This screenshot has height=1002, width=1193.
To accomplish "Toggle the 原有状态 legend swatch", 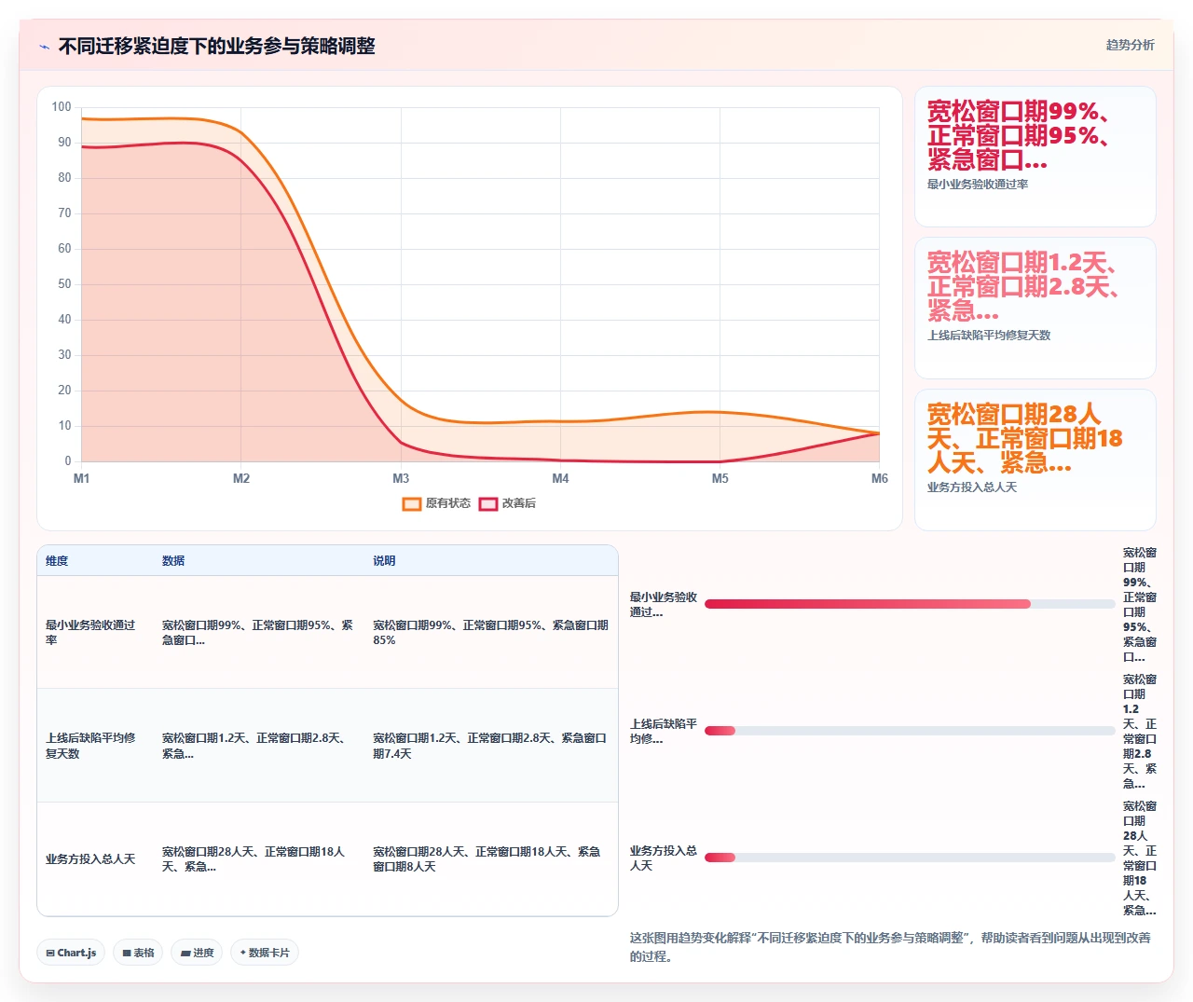I will (412, 503).
